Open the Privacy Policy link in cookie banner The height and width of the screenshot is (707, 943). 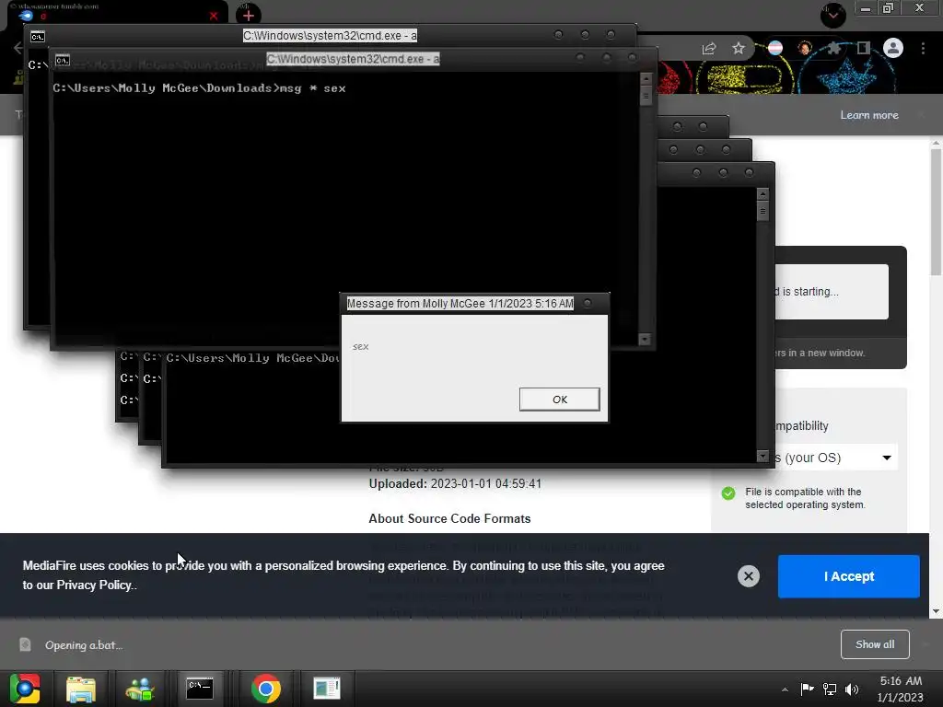pyautogui.click(x=96, y=585)
